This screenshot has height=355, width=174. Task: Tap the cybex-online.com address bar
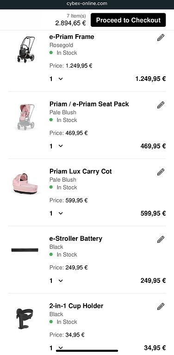[87, 4]
